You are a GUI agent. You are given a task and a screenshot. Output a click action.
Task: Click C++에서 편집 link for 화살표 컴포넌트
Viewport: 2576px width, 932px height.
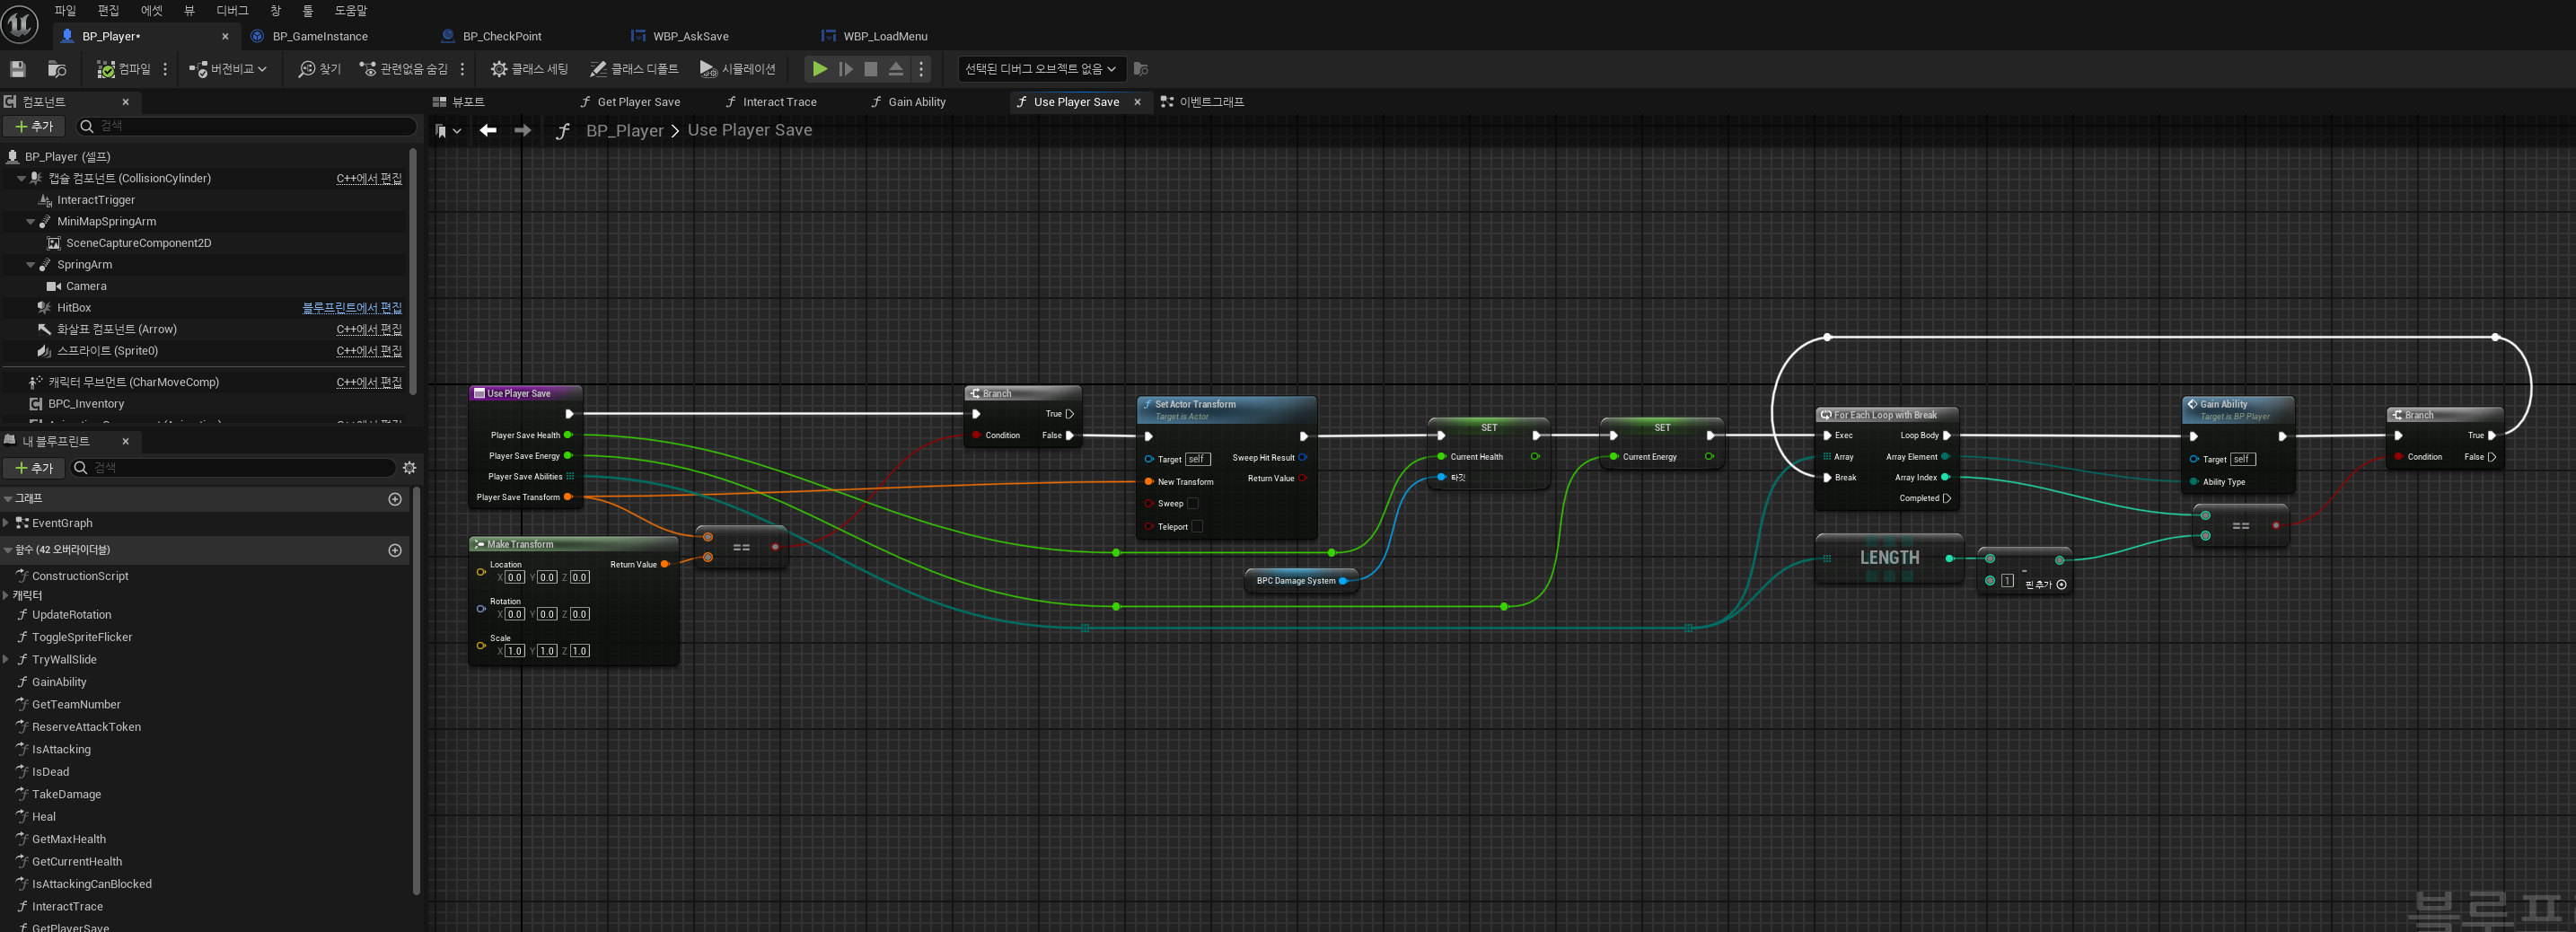point(369,329)
